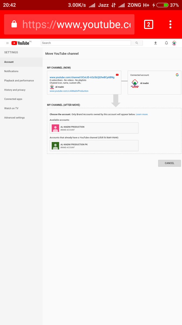Tap the browser URL address bar
Image resolution: width=182 pixels, height=325 pixels.
pos(69,24)
